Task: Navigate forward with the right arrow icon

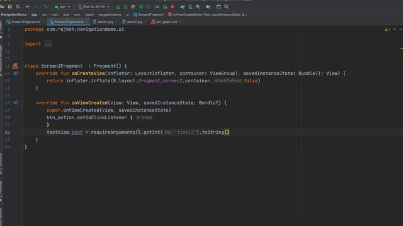Action: tap(36, 7)
